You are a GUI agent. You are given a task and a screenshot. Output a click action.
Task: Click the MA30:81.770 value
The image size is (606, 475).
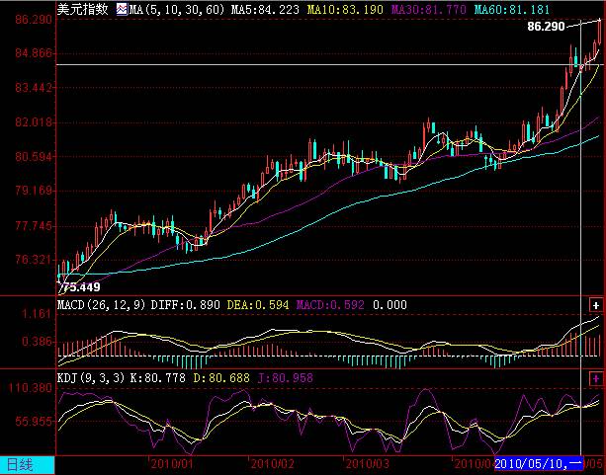[429, 9]
